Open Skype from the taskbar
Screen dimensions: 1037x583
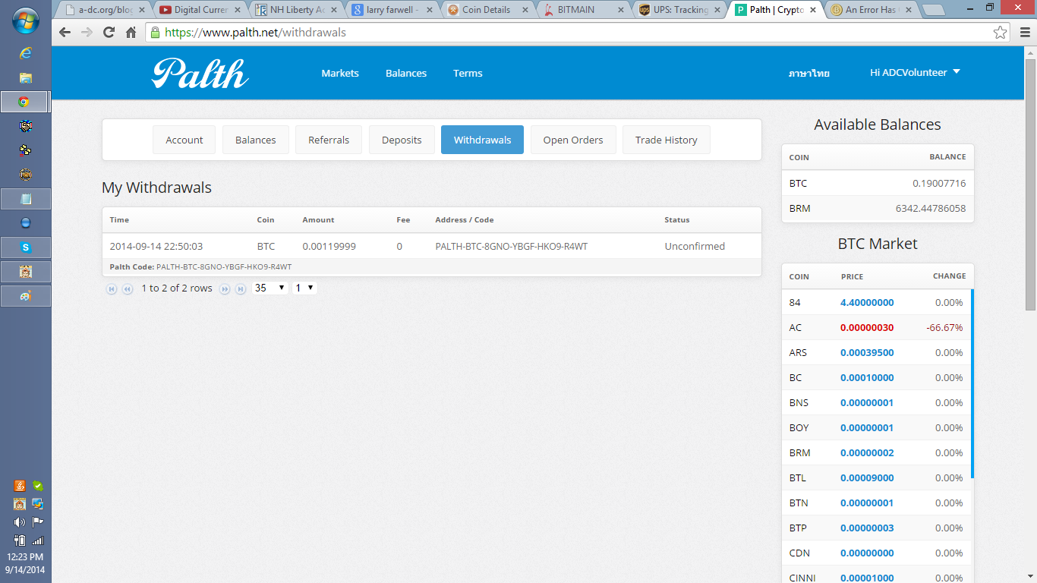[x=26, y=247]
